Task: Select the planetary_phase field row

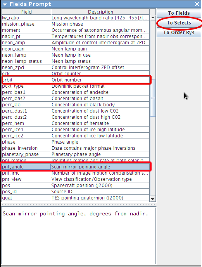Action: pyautogui.click(x=76, y=154)
